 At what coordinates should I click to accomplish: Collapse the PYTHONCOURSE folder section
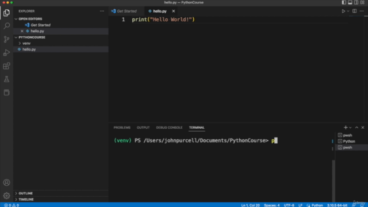[61, 37]
